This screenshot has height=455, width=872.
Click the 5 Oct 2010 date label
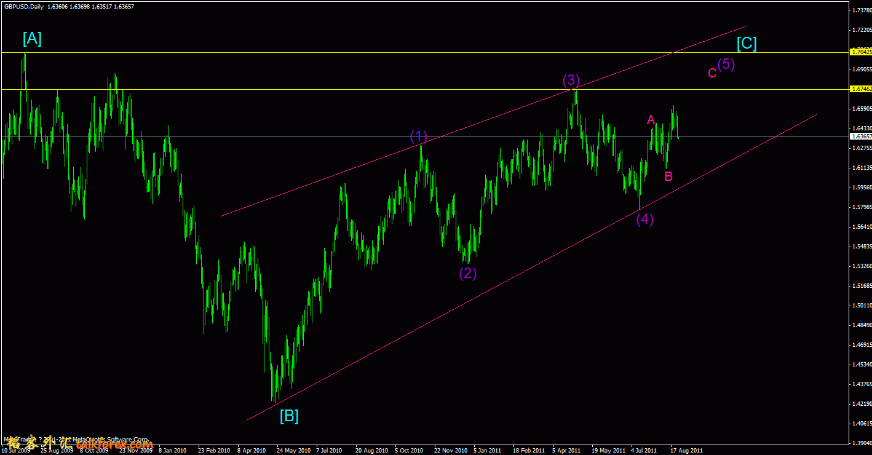pyautogui.click(x=409, y=450)
